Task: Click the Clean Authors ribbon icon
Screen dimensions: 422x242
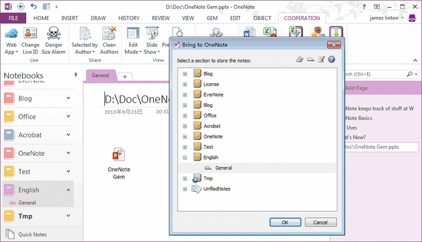Action: (109, 33)
